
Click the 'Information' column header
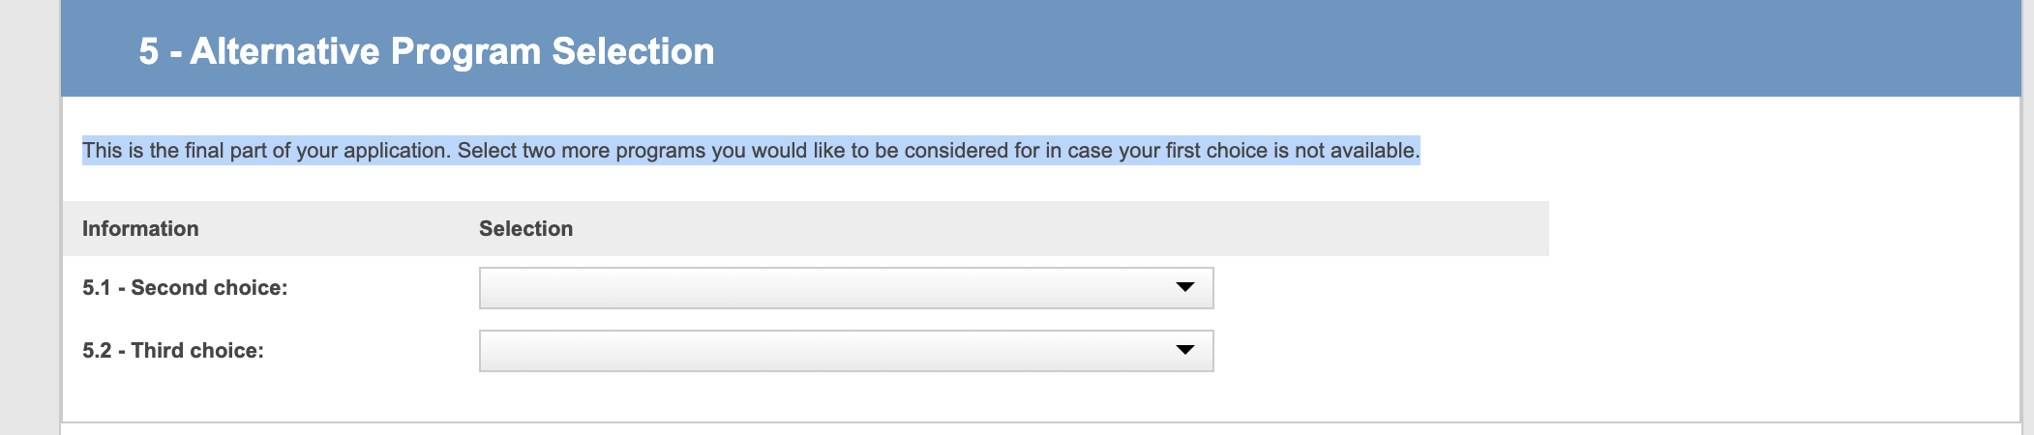tap(140, 229)
